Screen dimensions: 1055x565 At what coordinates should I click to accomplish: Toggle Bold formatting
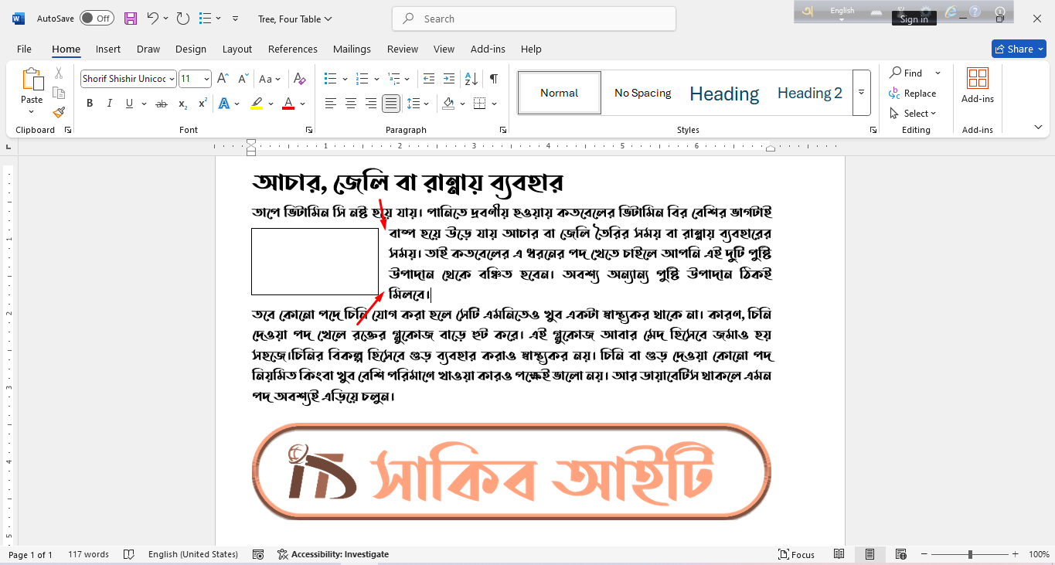[90, 103]
